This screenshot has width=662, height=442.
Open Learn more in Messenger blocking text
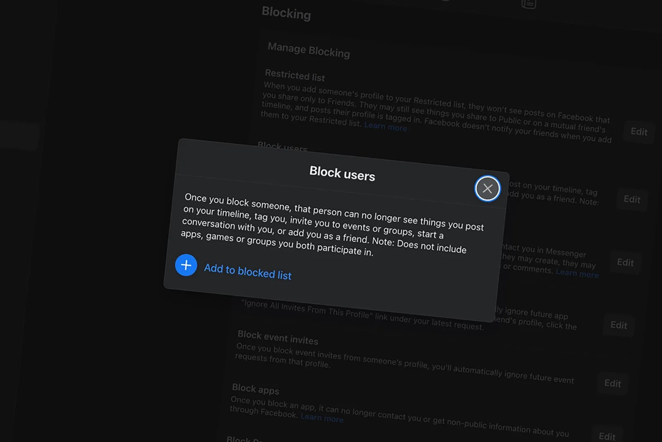pos(577,273)
